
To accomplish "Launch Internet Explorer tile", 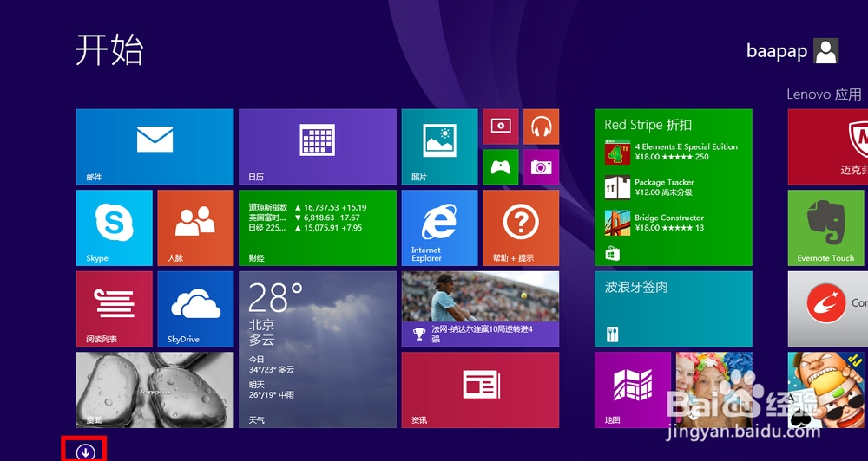I will pyautogui.click(x=439, y=228).
